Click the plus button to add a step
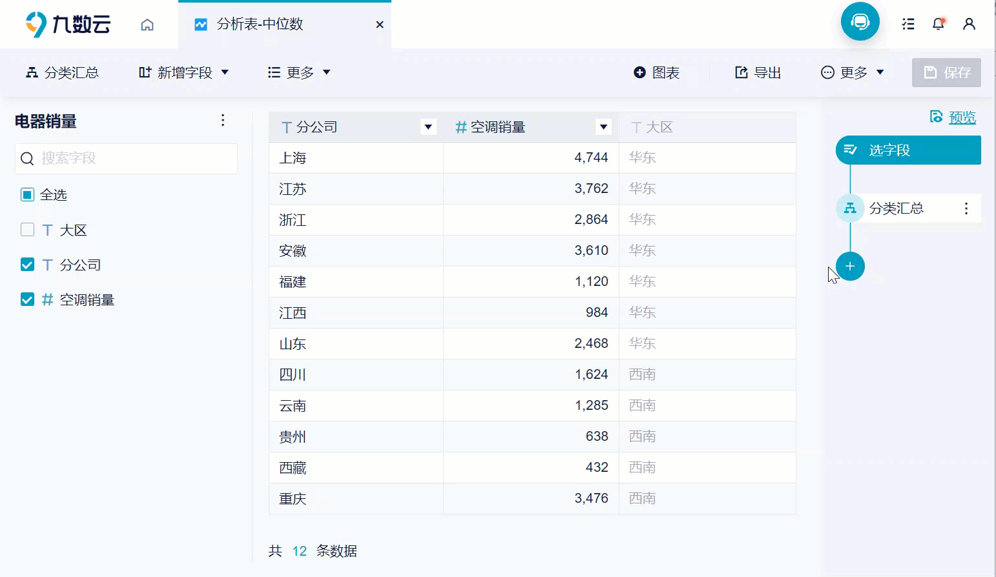The width and height of the screenshot is (996, 577). coord(850,266)
